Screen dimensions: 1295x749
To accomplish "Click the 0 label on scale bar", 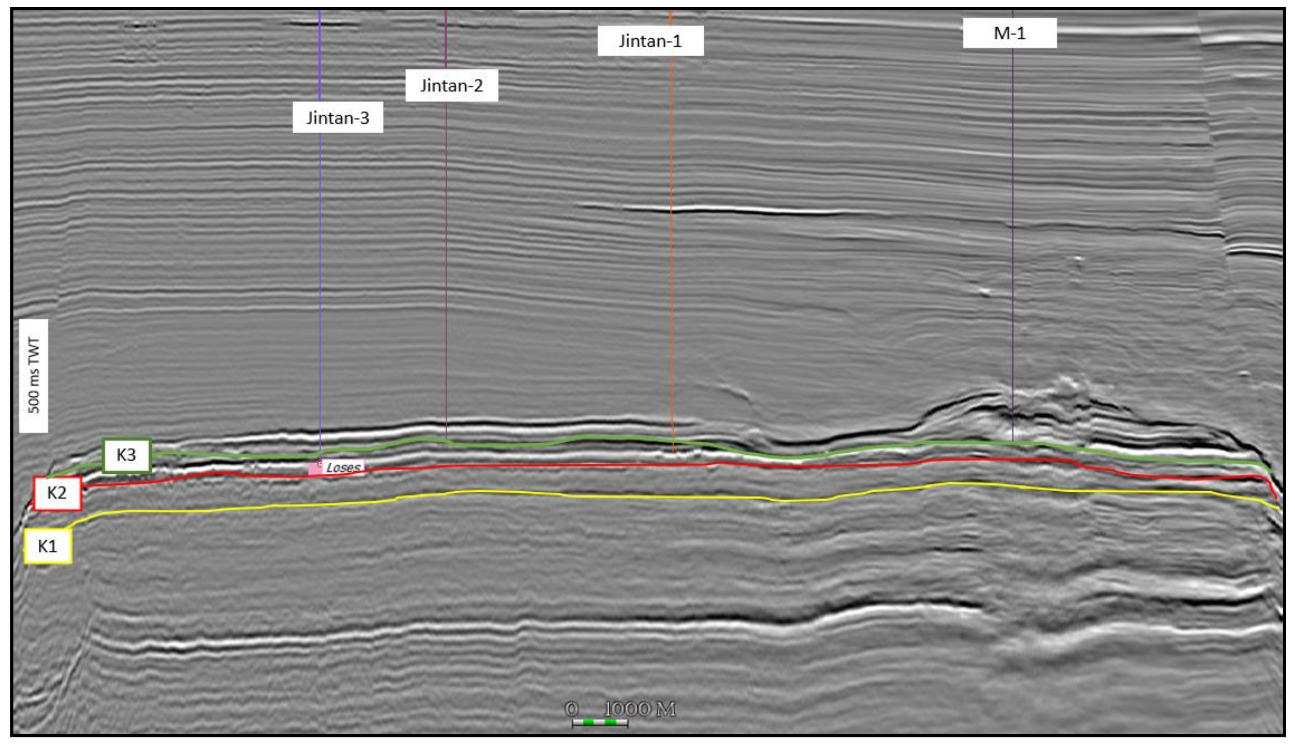I will tap(571, 710).
